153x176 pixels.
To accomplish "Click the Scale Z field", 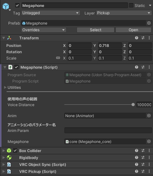I will tap(140, 58).
